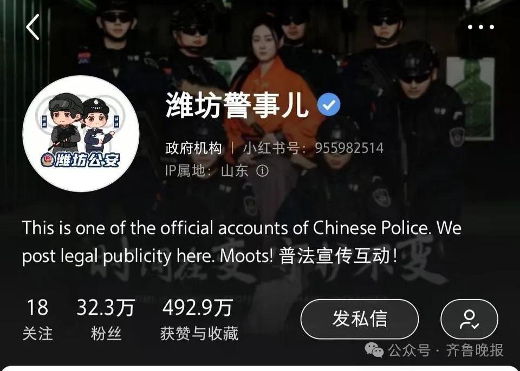520x371 pixels.
Task: Tap the SWAT officer cartoon in avatar
Action: [65, 123]
